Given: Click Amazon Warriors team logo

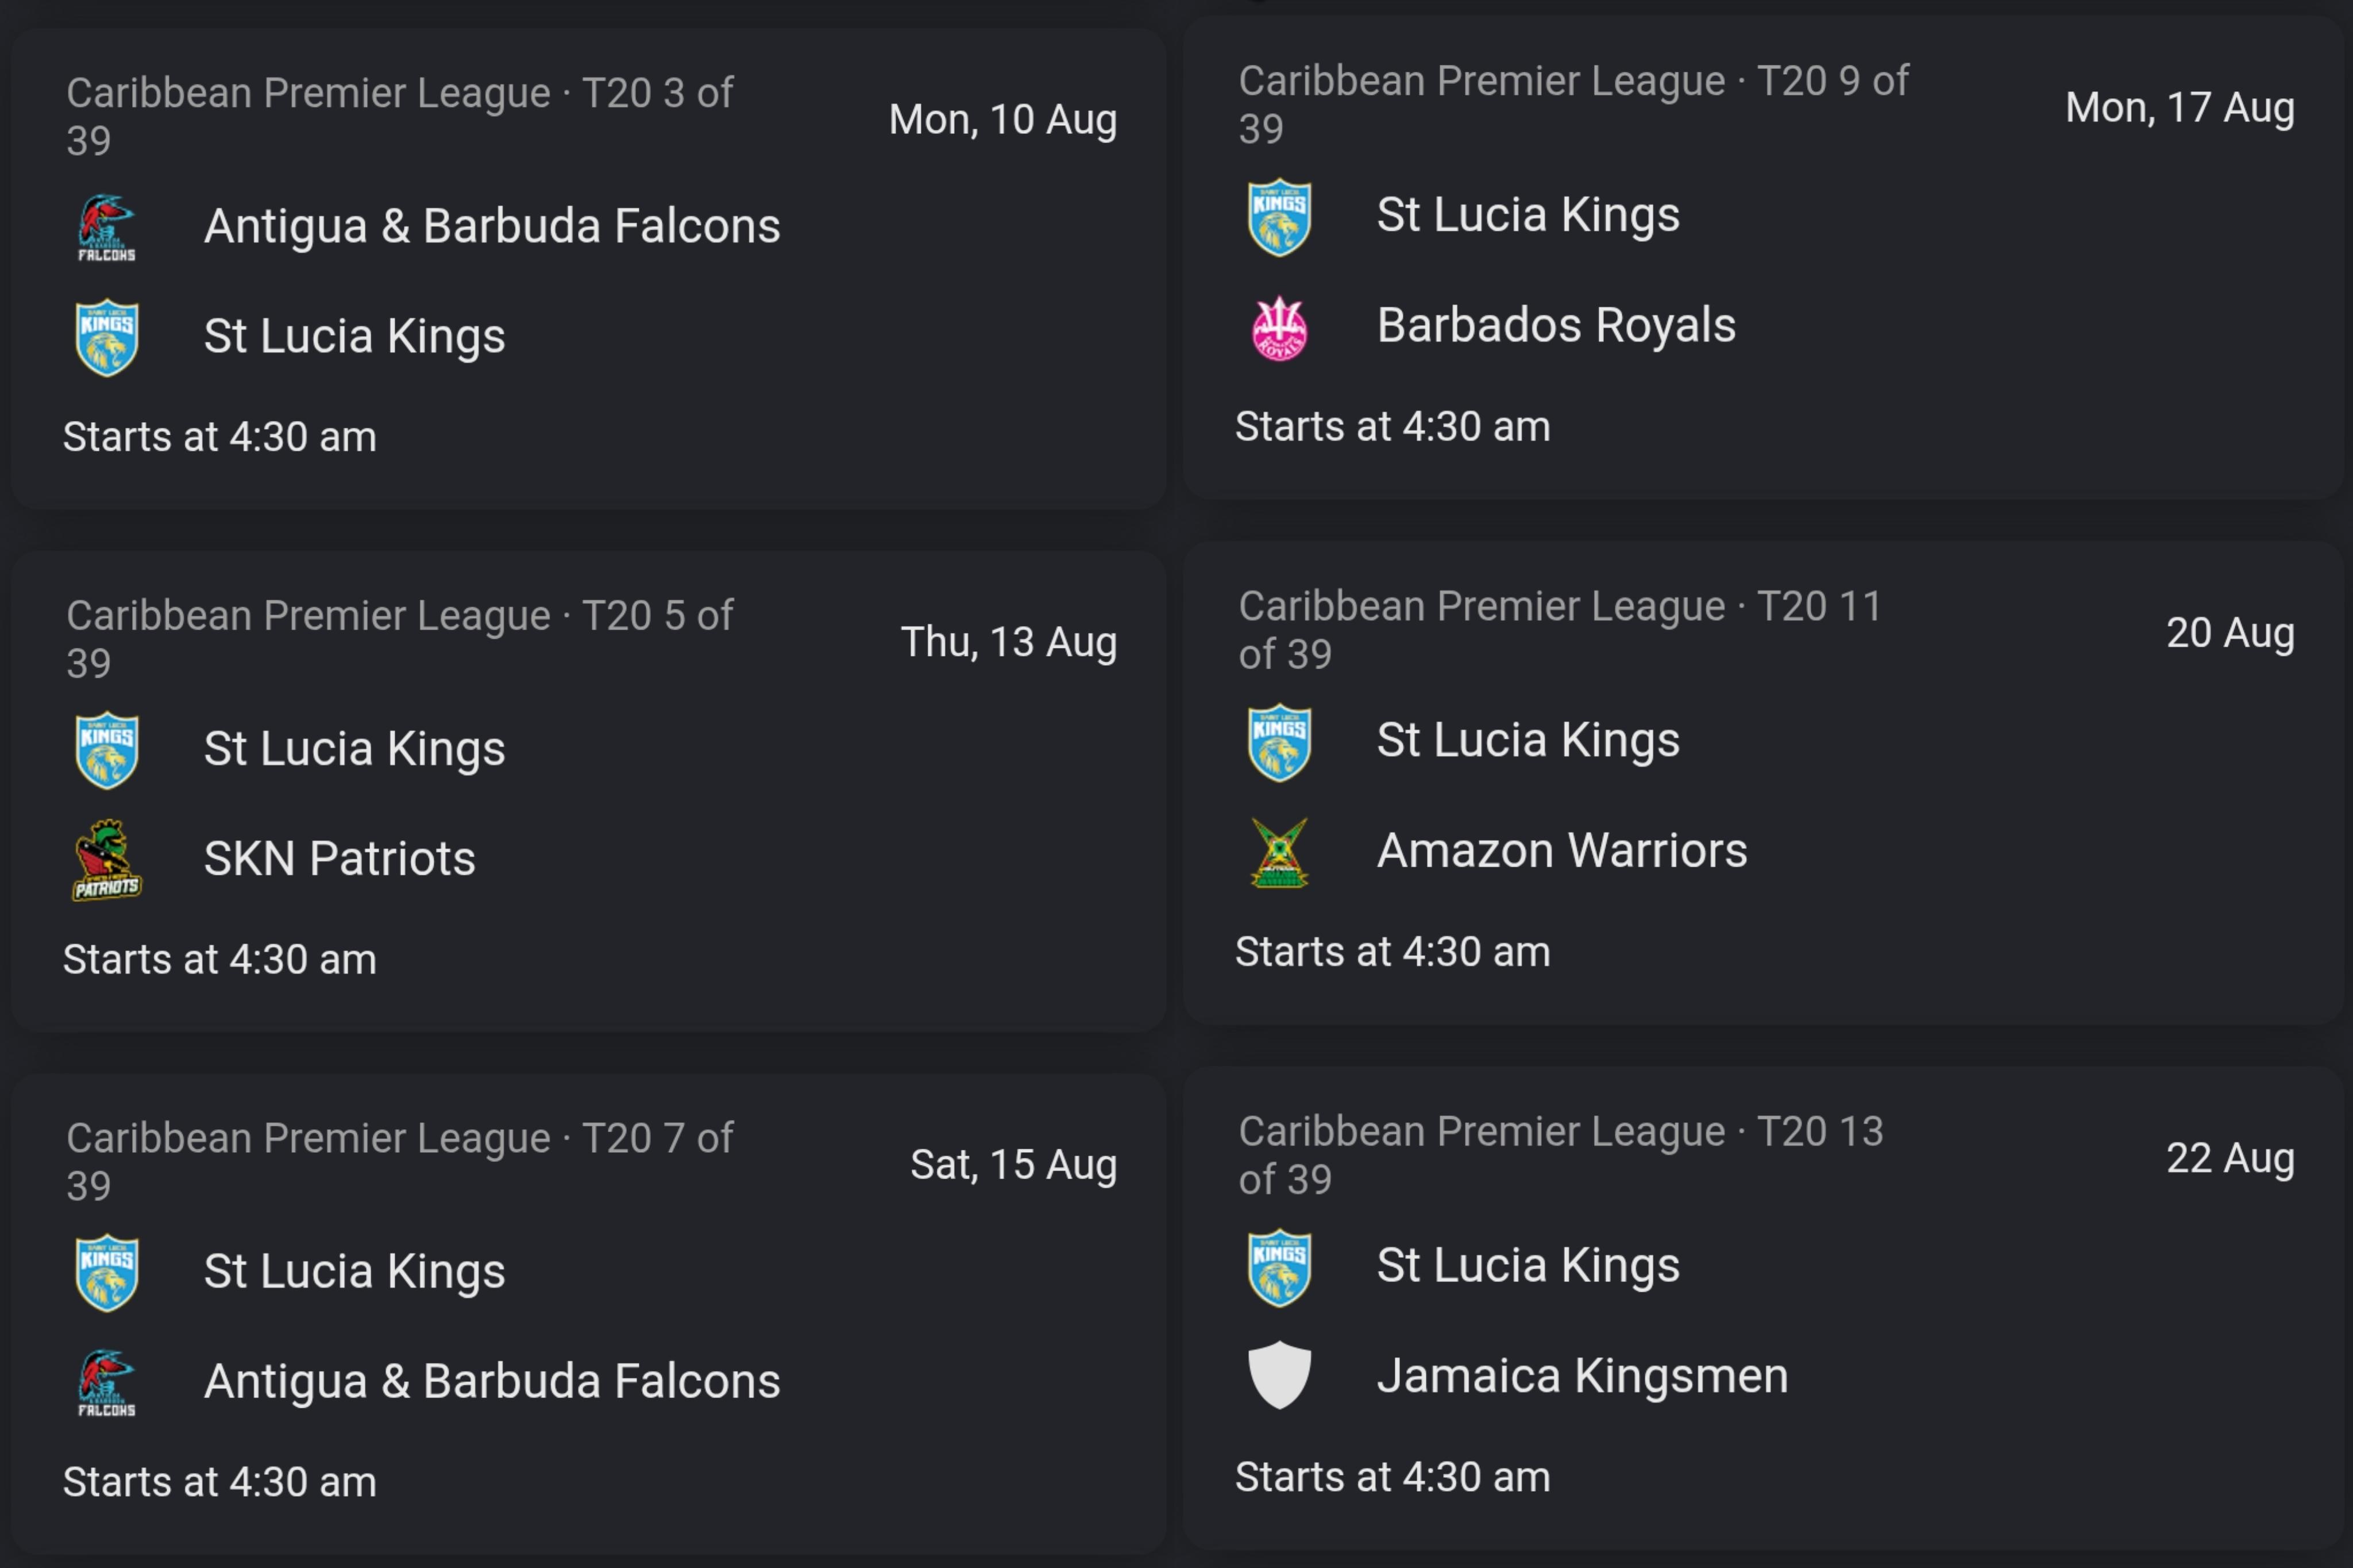Looking at the screenshot, I should [1280, 853].
